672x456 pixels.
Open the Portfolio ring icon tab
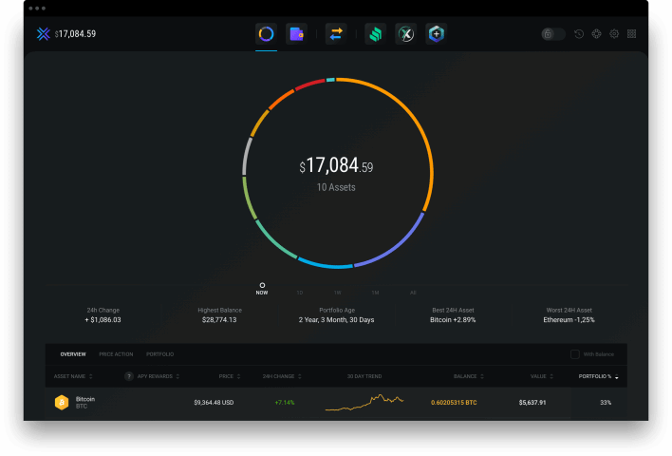pos(266,34)
